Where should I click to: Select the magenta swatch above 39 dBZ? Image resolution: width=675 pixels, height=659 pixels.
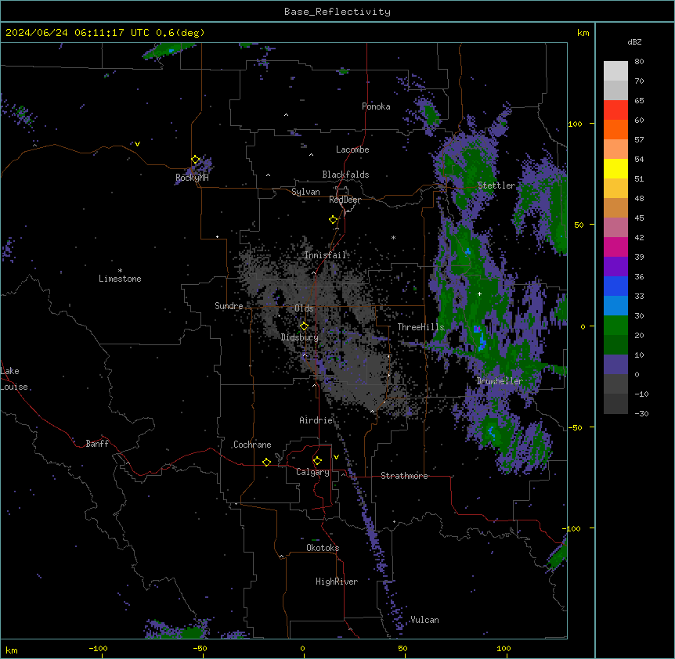pos(615,247)
